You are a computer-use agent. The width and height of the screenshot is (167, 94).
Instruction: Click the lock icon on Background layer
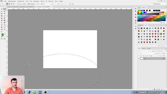164,58
